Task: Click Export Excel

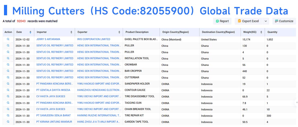Action: [x=248, y=21]
